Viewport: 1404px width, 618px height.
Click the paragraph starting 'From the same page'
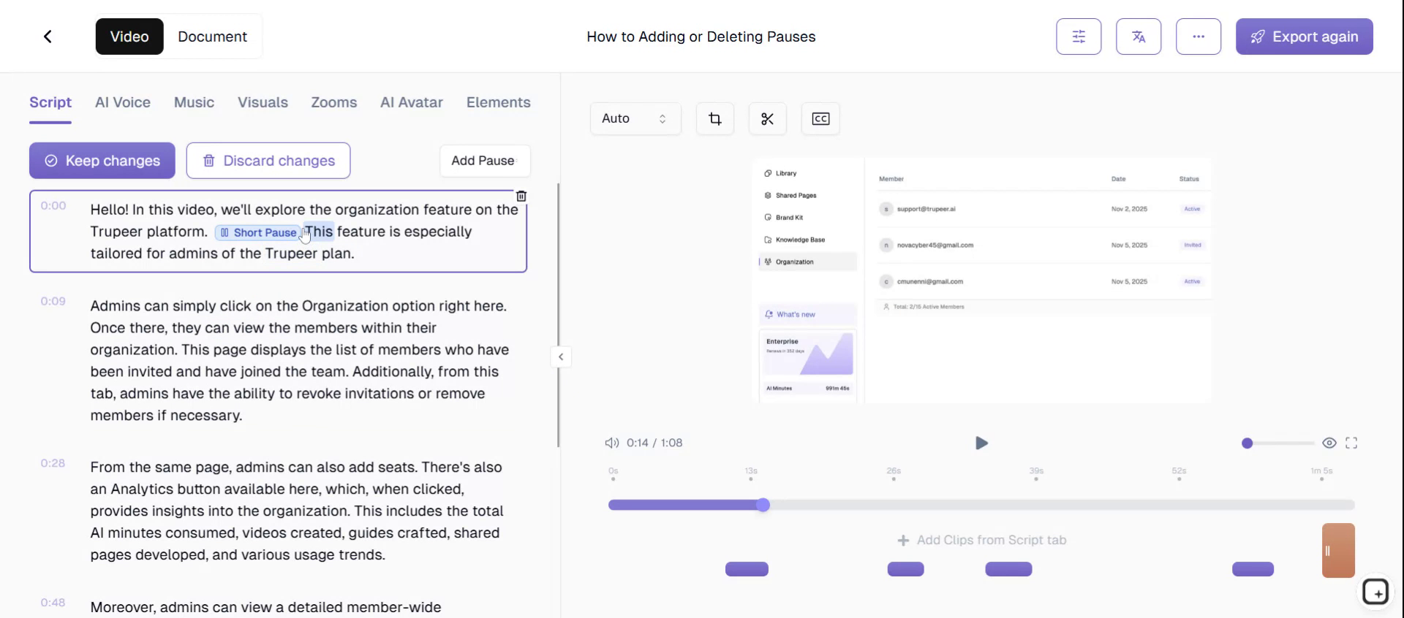tap(297, 511)
